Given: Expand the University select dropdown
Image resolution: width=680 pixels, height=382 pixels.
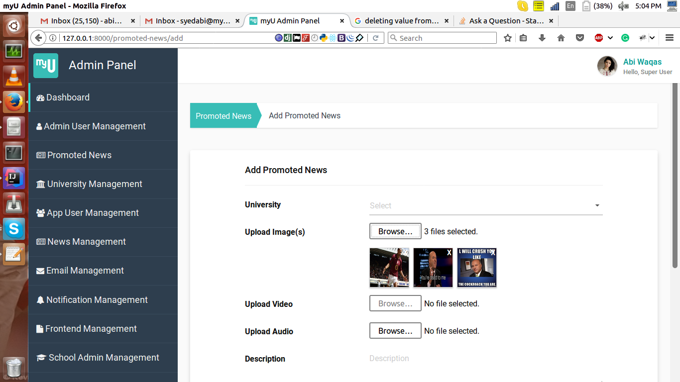Looking at the screenshot, I should (597, 205).
